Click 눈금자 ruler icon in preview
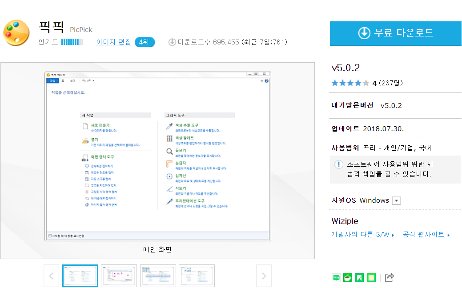 point(169,164)
